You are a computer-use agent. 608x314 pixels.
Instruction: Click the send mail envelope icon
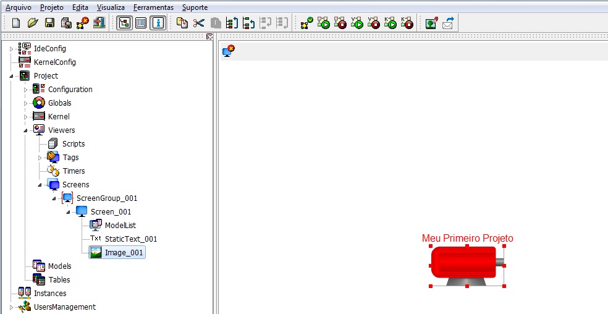(448, 23)
